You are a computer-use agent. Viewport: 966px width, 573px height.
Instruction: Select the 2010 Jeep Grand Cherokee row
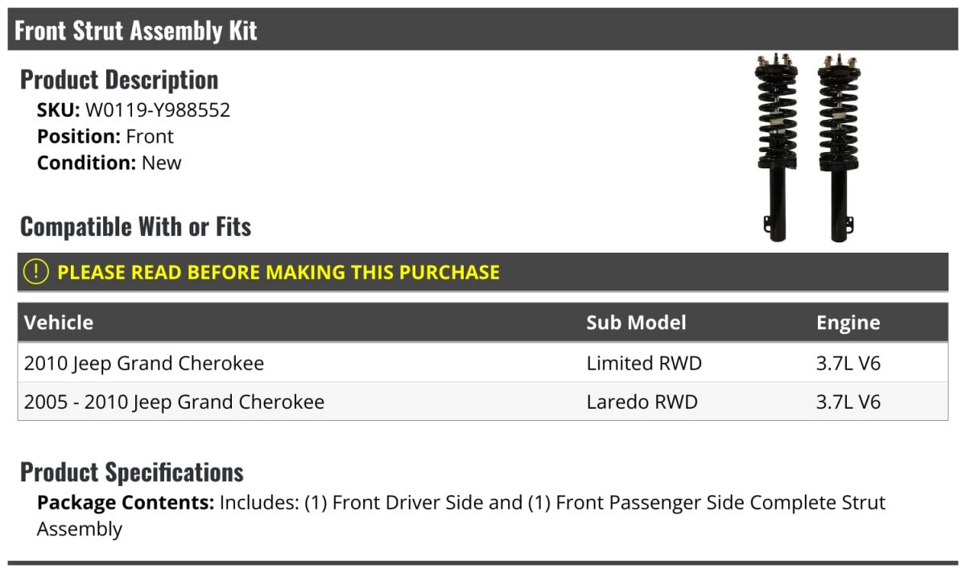pyautogui.click(x=144, y=363)
